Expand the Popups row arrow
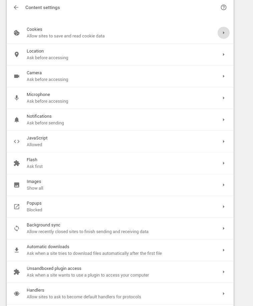The height and width of the screenshot is (306, 253). click(223, 206)
